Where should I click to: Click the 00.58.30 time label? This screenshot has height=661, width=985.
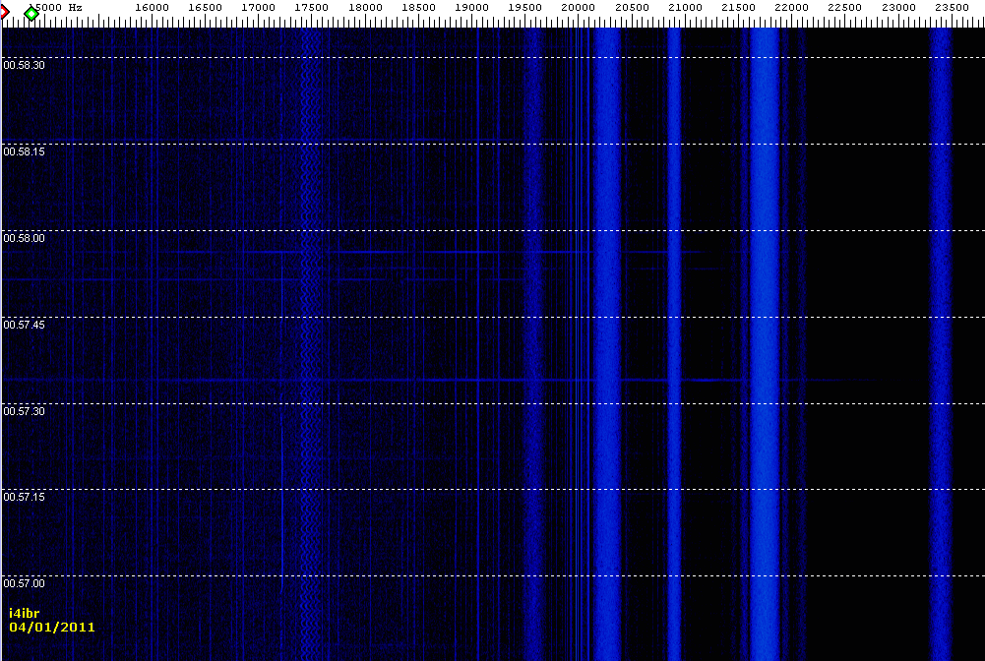pos(24,65)
